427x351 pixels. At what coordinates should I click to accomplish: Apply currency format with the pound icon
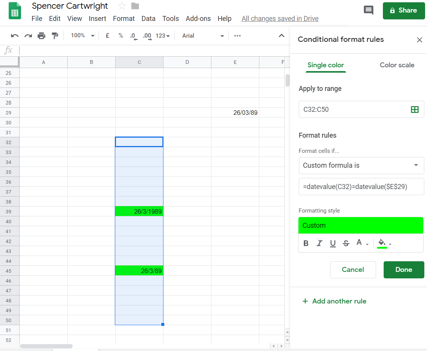click(107, 35)
